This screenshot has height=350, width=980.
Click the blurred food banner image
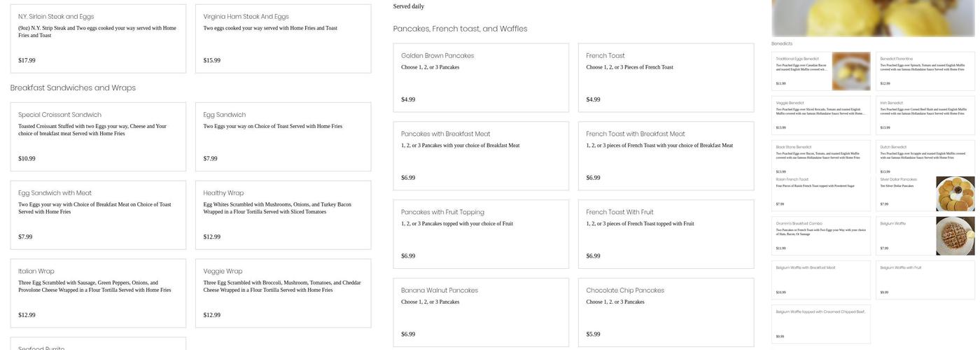coord(873,17)
